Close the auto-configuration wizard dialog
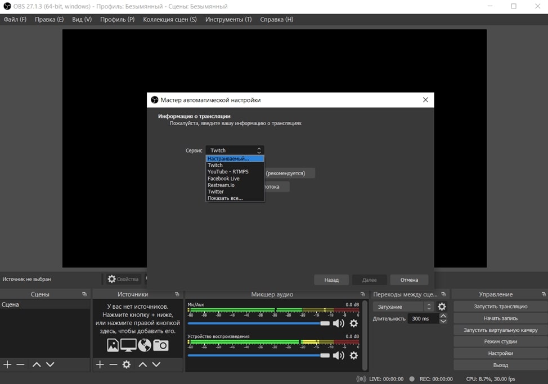The height and width of the screenshot is (384, 548). click(425, 100)
